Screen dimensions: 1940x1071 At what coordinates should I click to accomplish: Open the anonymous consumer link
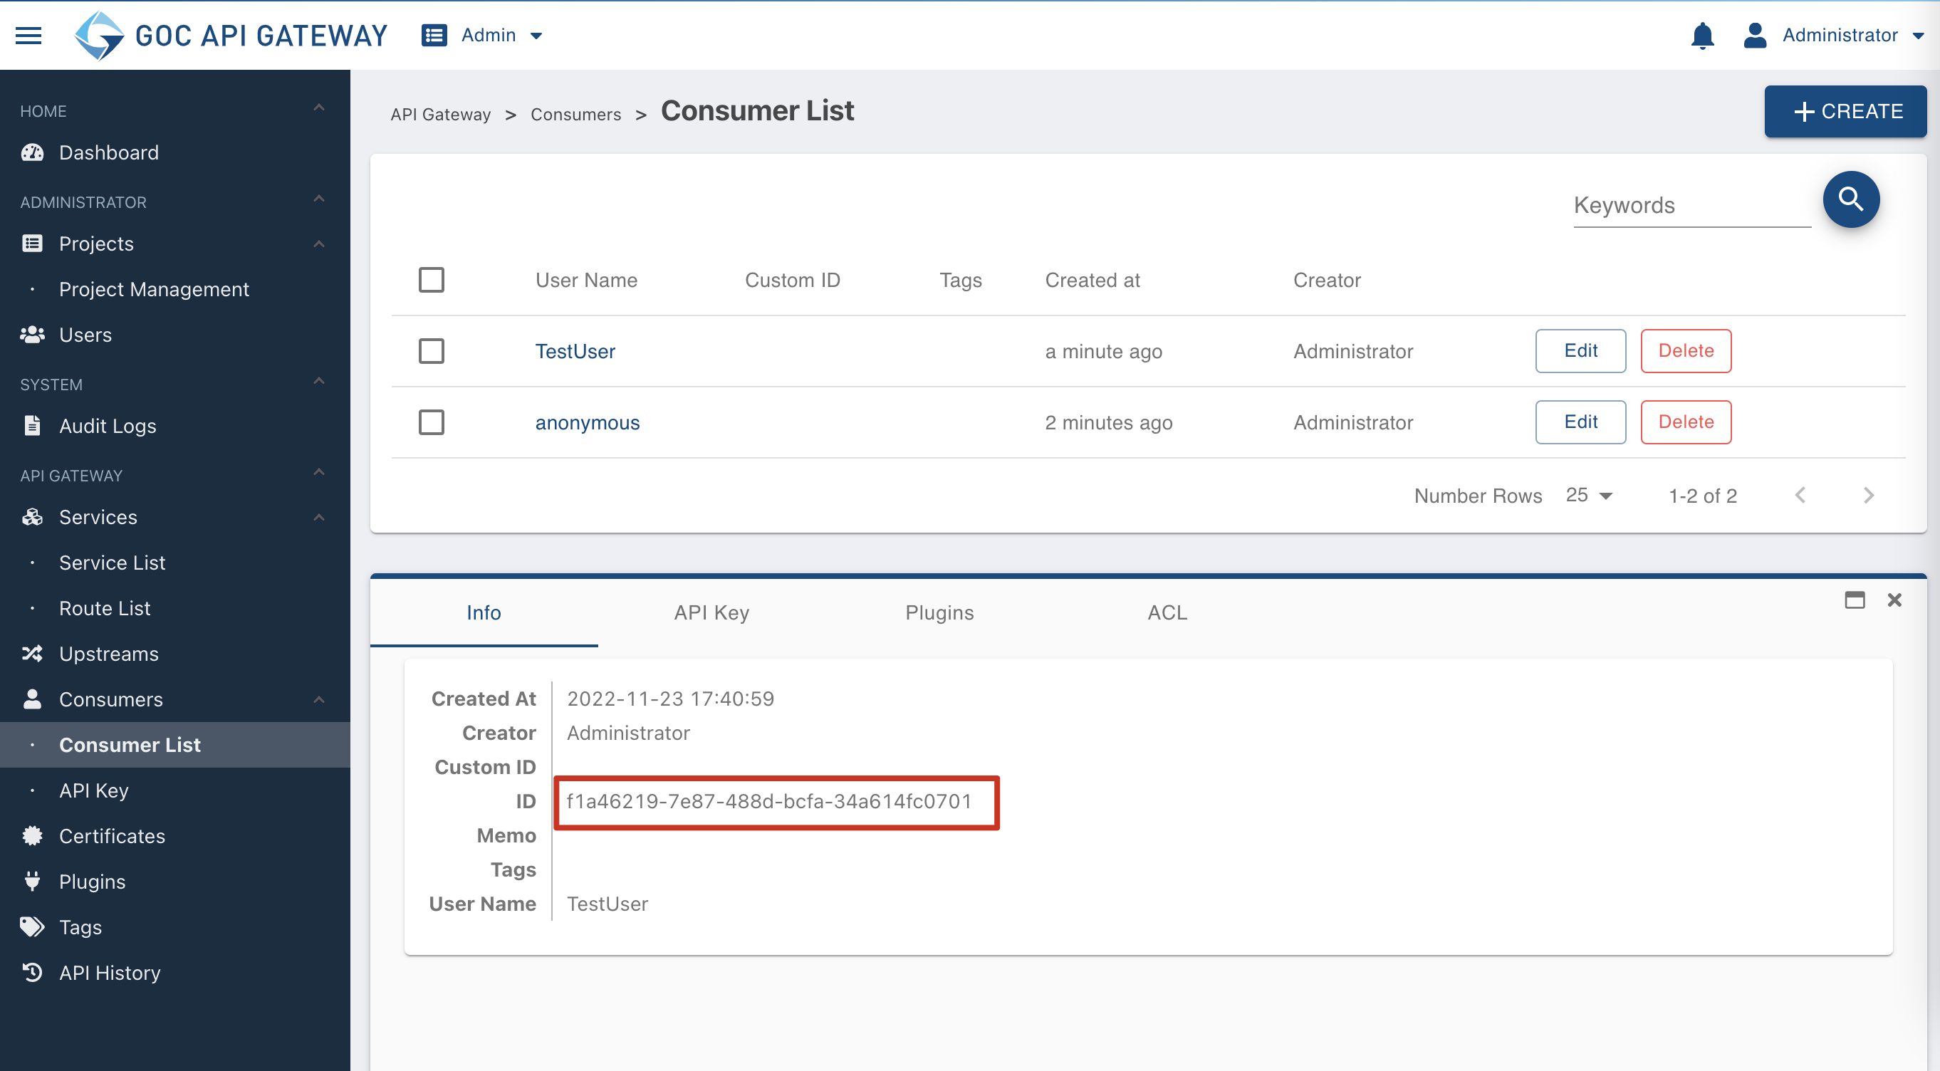point(588,422)
